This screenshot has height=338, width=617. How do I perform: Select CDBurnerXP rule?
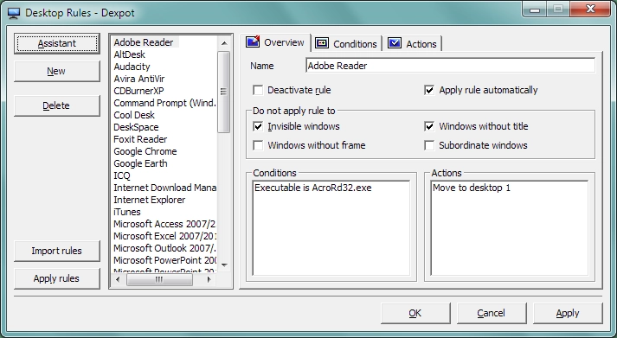point(138,91)
